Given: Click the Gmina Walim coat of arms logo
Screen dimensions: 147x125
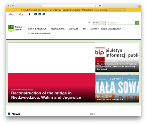Looking at the screenshot, I should pos(11,28).
